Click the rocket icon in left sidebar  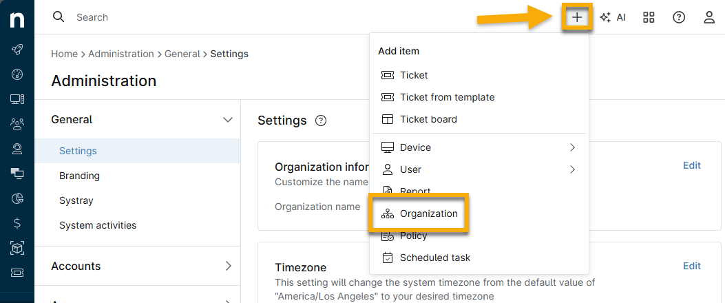17,50
